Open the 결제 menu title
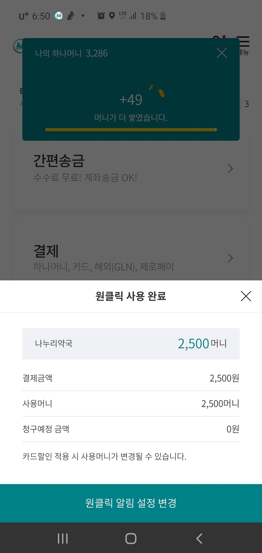 pyautogui.click(x=46, y=251)
